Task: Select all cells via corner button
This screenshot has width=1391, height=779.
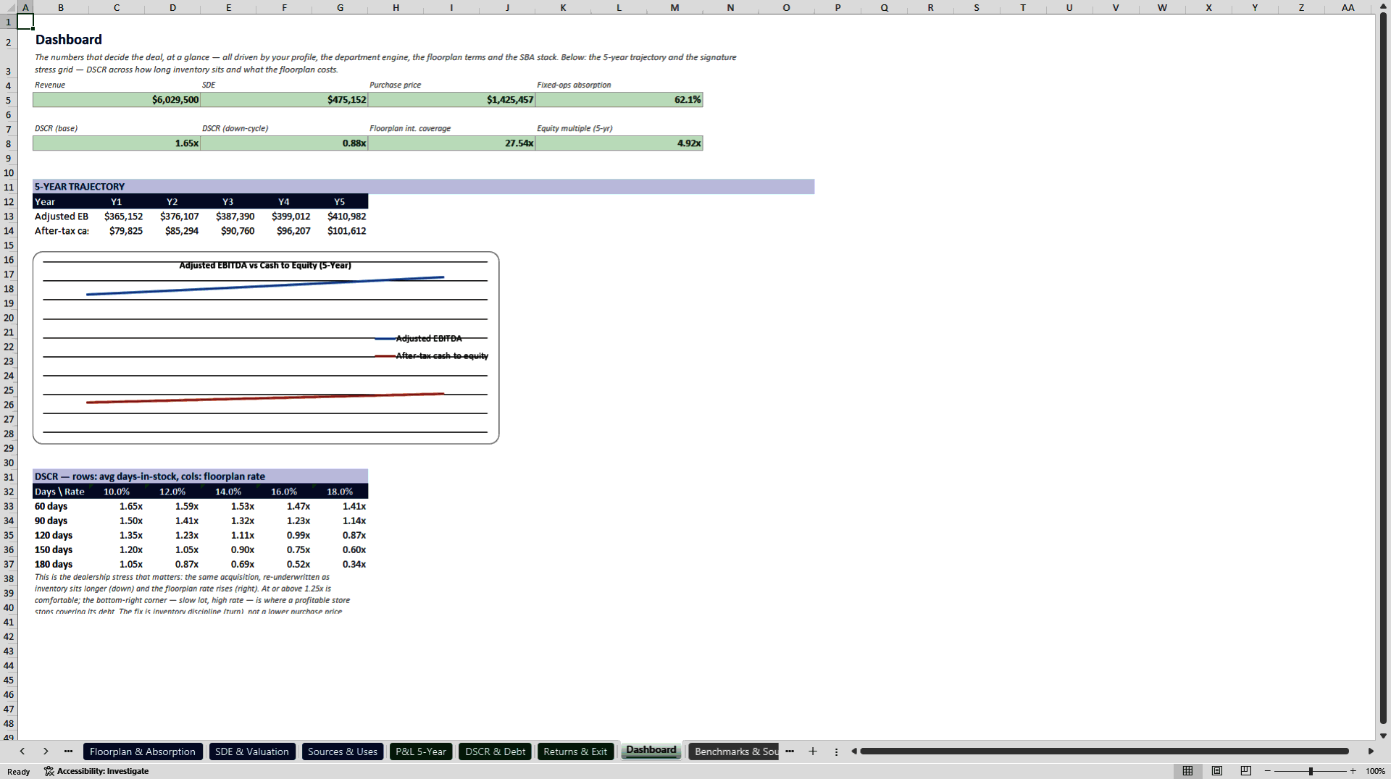Action: 9,7
